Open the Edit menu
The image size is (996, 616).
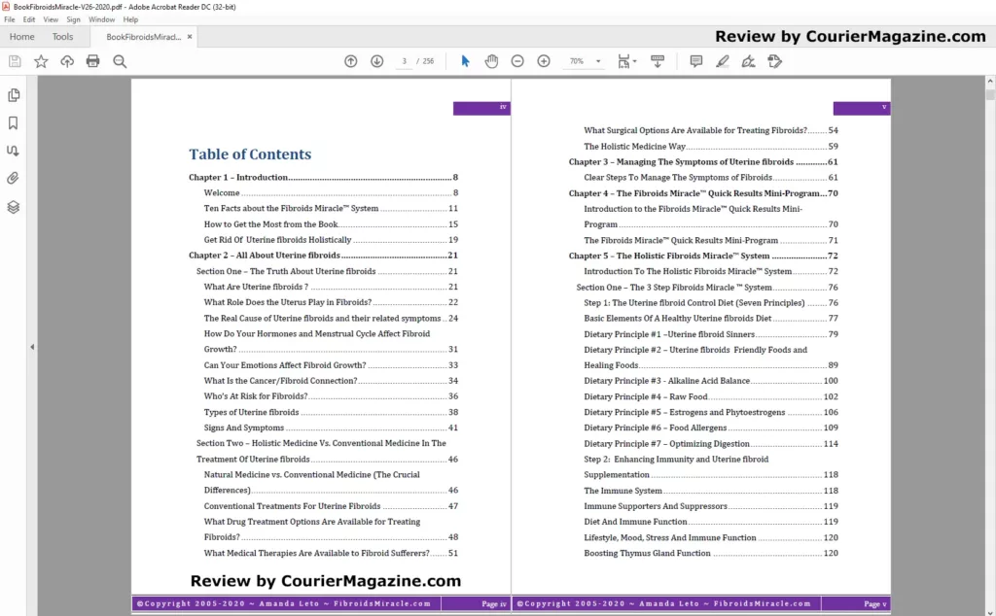pyautogui.click(x=29, y=19)
